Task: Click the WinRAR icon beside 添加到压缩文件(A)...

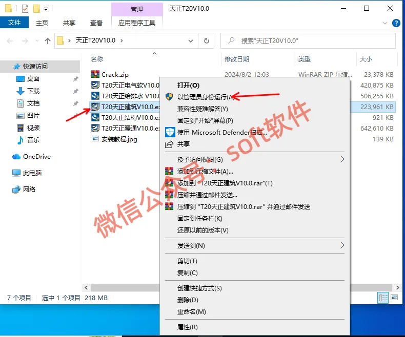Action: [x=169, y=171]
